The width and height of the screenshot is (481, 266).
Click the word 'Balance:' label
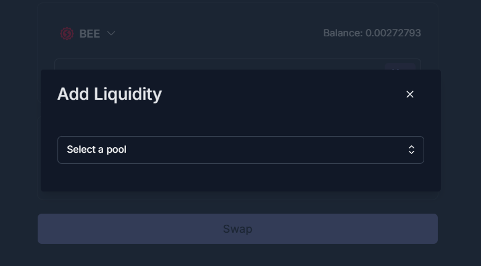(x=343, y=33)
